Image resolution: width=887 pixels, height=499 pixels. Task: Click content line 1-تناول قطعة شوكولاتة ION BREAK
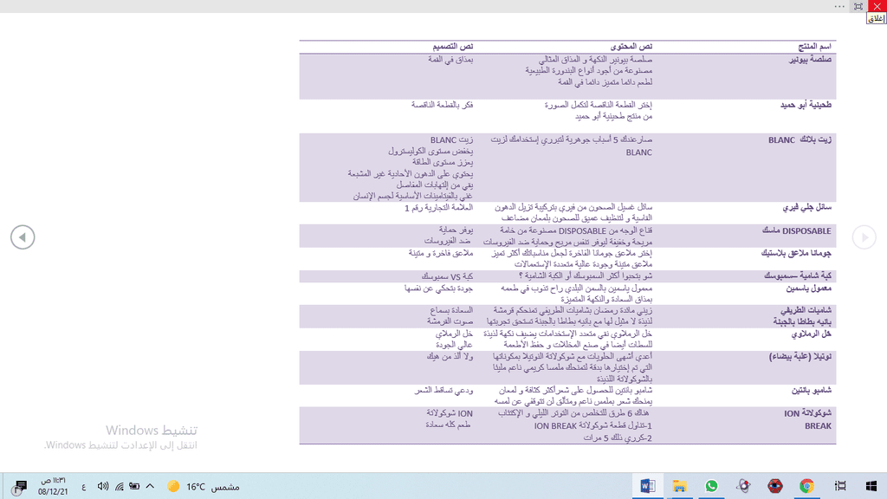[592, 426]
